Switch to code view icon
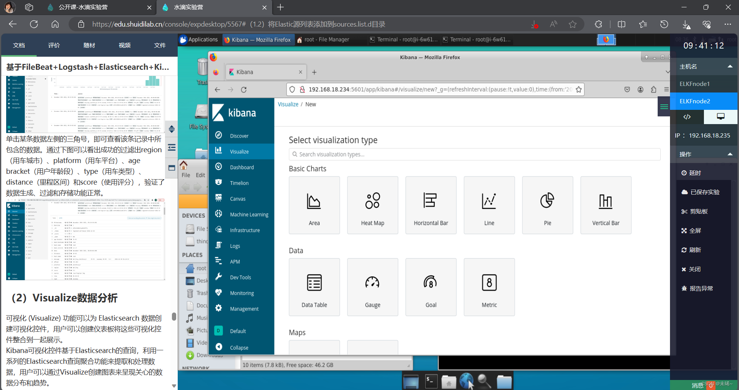 [687, 117]
